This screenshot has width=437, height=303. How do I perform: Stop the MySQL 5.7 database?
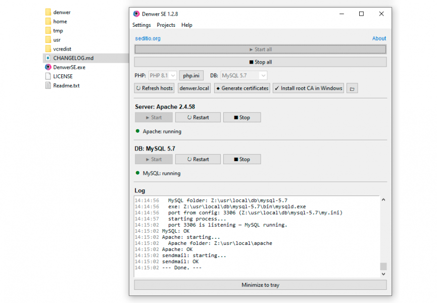(242, 159)
